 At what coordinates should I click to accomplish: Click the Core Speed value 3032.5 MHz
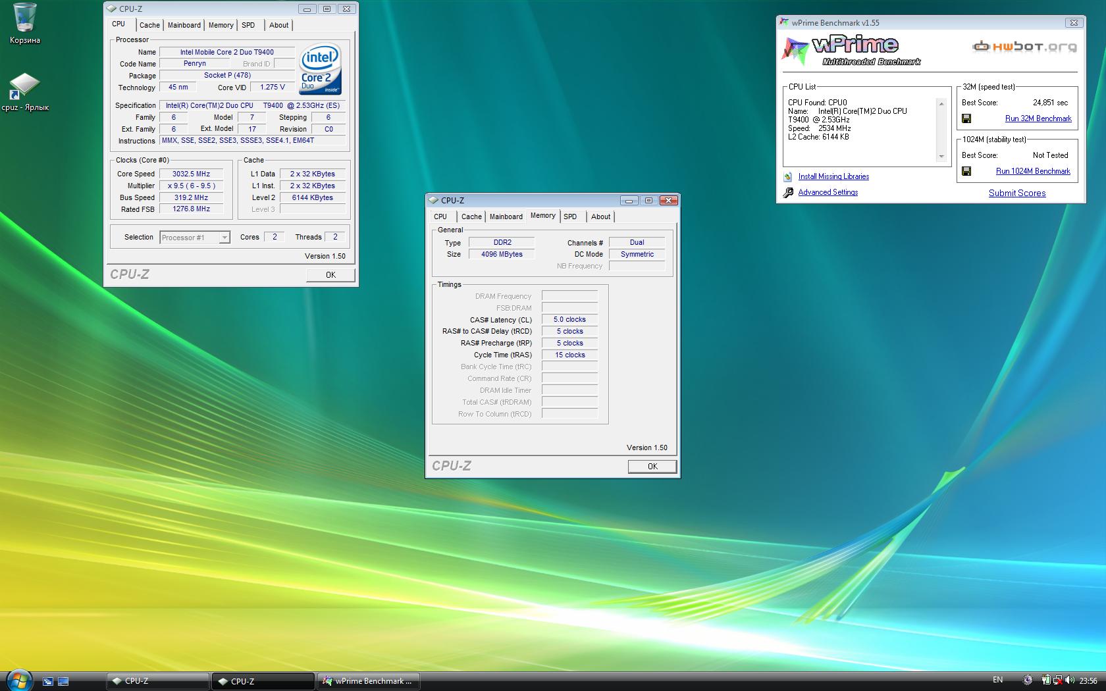pos(191,174)
